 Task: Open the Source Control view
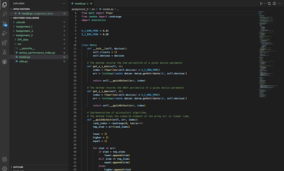(x=5, y=24)
